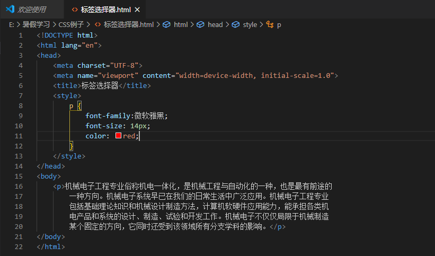The height and width of the screenshot is (256, 435).
Task: Click the html cube icon in breadcrumb
Action: pos(166,25)
